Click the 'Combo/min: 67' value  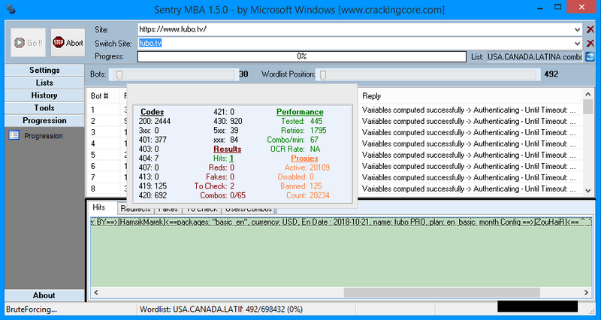pos(293,140)
